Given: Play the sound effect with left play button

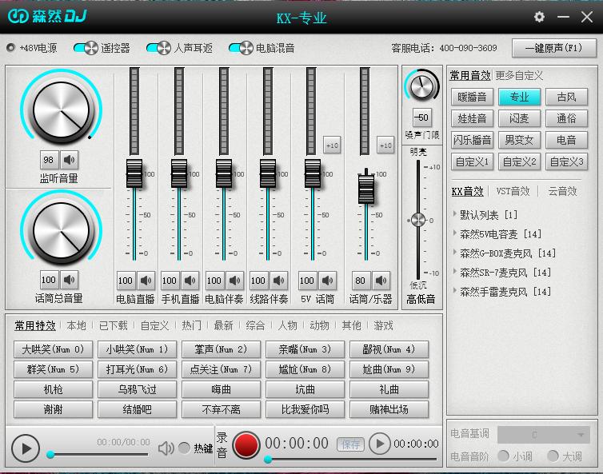Looking at the screenshot, I should point(26,448).
